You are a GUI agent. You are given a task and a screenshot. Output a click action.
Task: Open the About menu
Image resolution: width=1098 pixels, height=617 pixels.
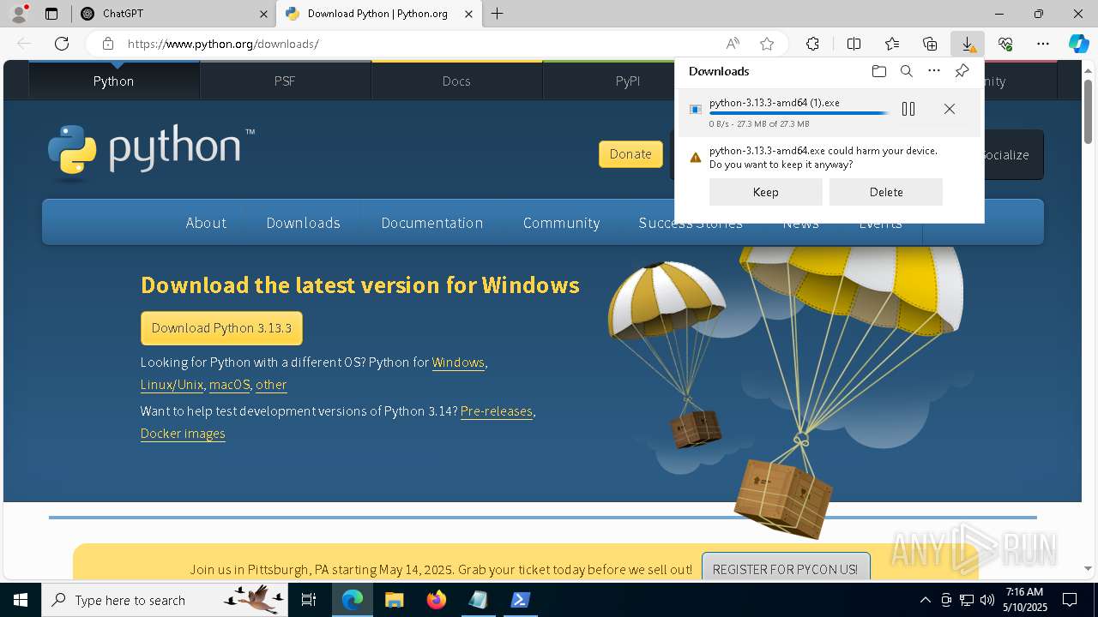tap(206, 223)
